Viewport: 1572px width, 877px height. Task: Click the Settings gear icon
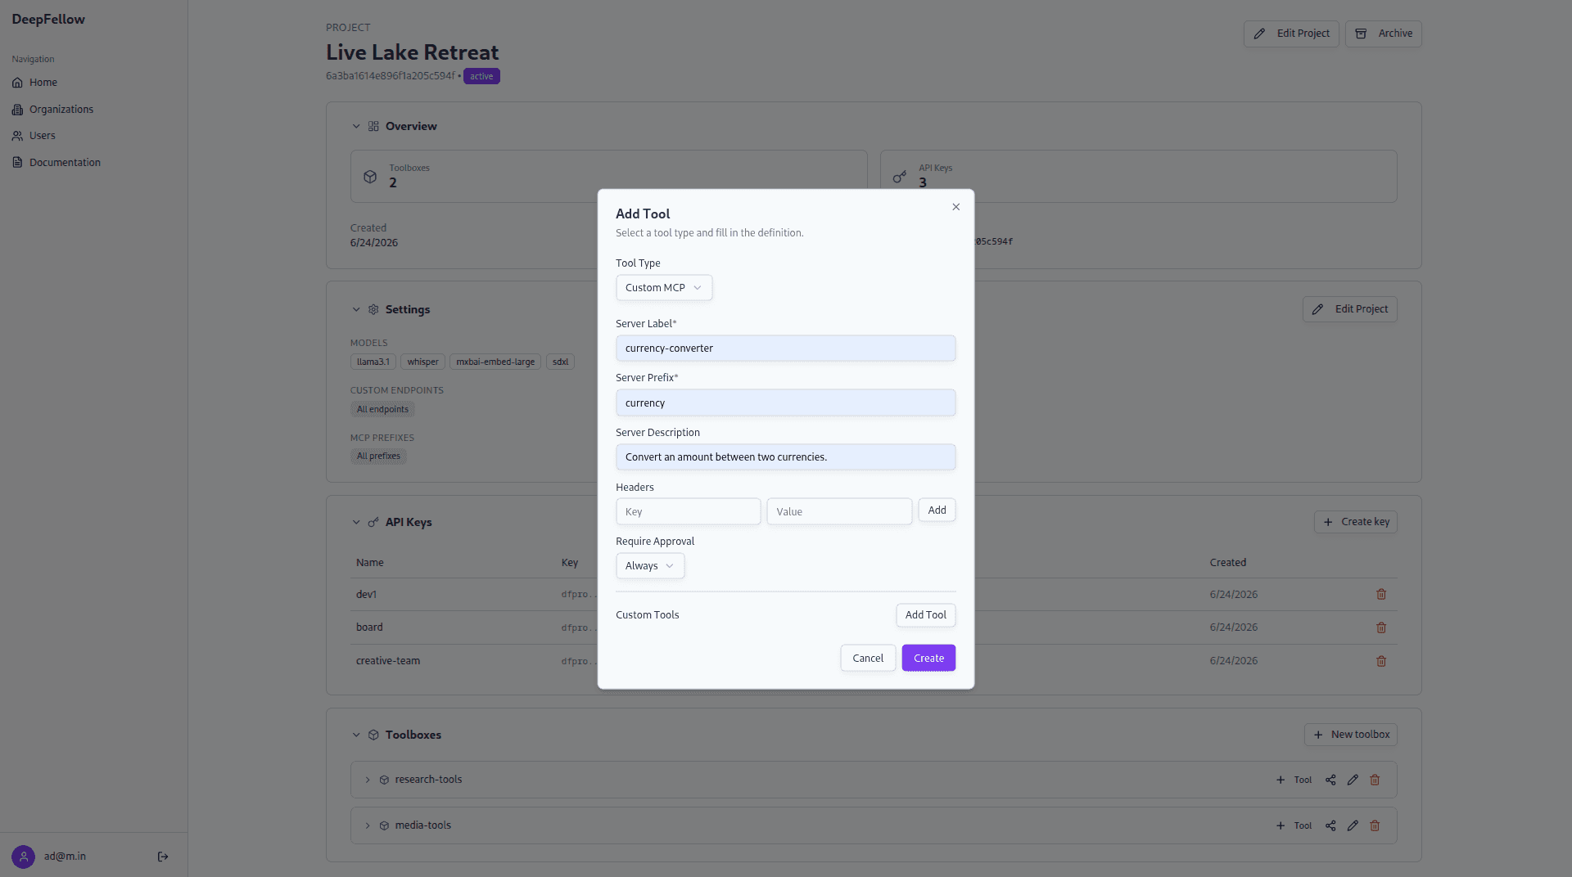tap(373, 310)
